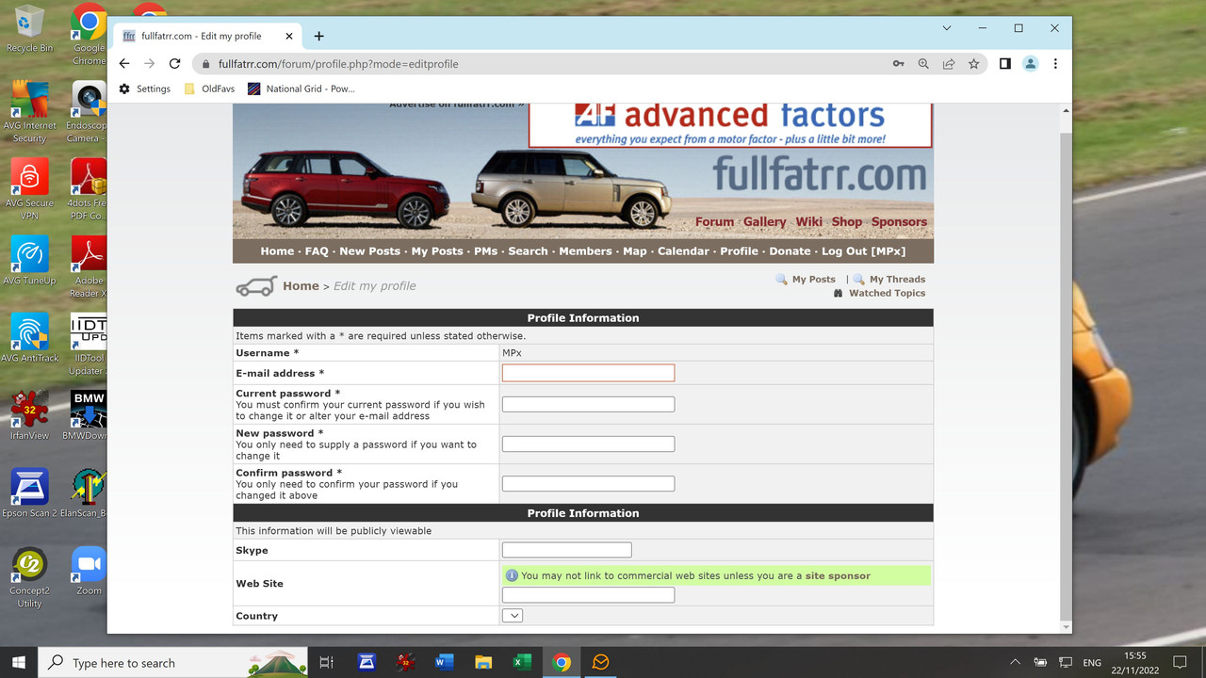Image resolution: width=1206 pixels, height=678 pixels.
Task: Click the New password field
Action: pyautogui.click(x=588, y=444)
